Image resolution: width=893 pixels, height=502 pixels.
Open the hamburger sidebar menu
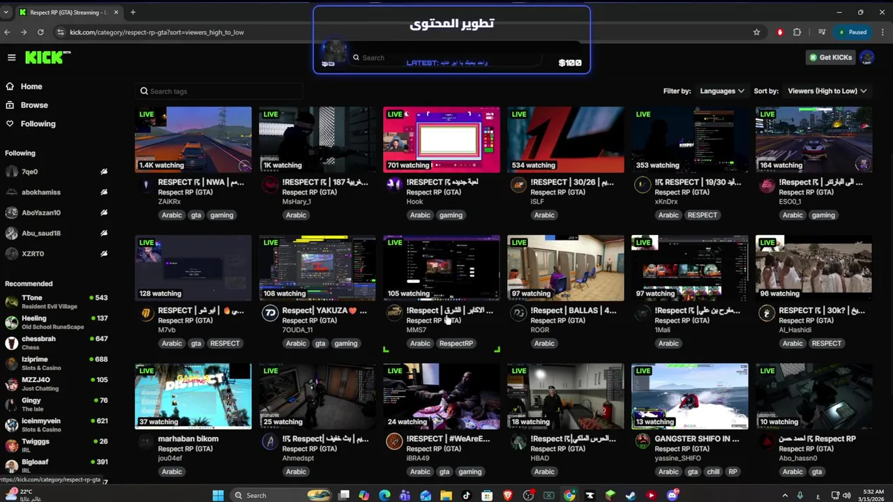click(x=11, y=58)
